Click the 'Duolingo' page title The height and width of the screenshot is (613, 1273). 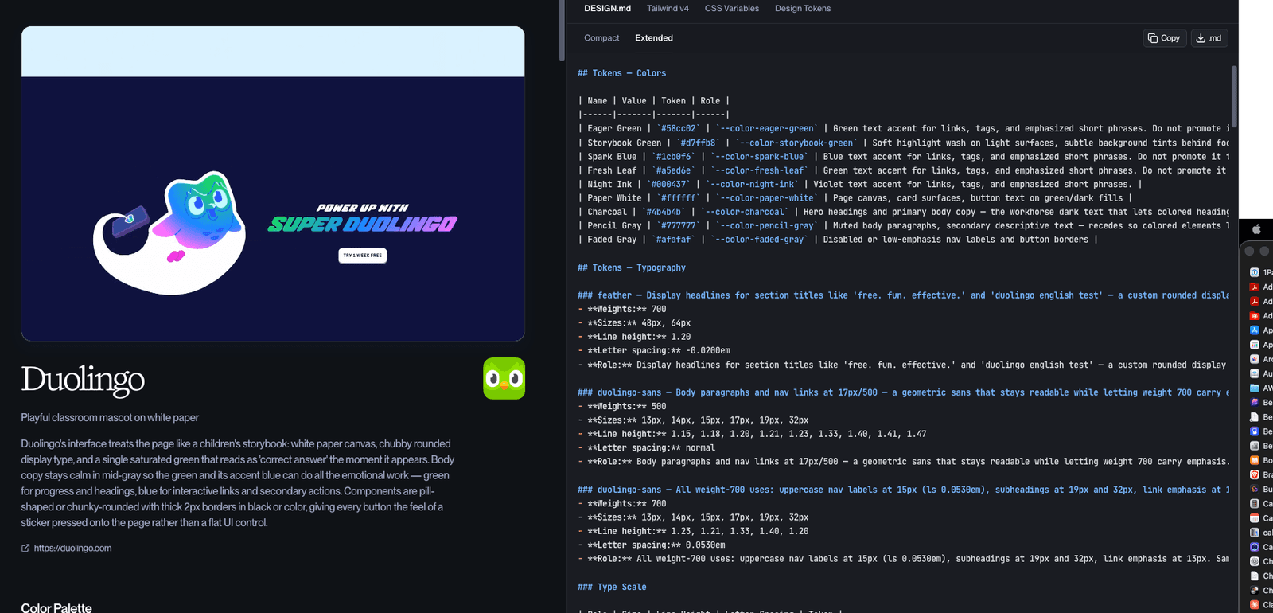pos(83,379)
